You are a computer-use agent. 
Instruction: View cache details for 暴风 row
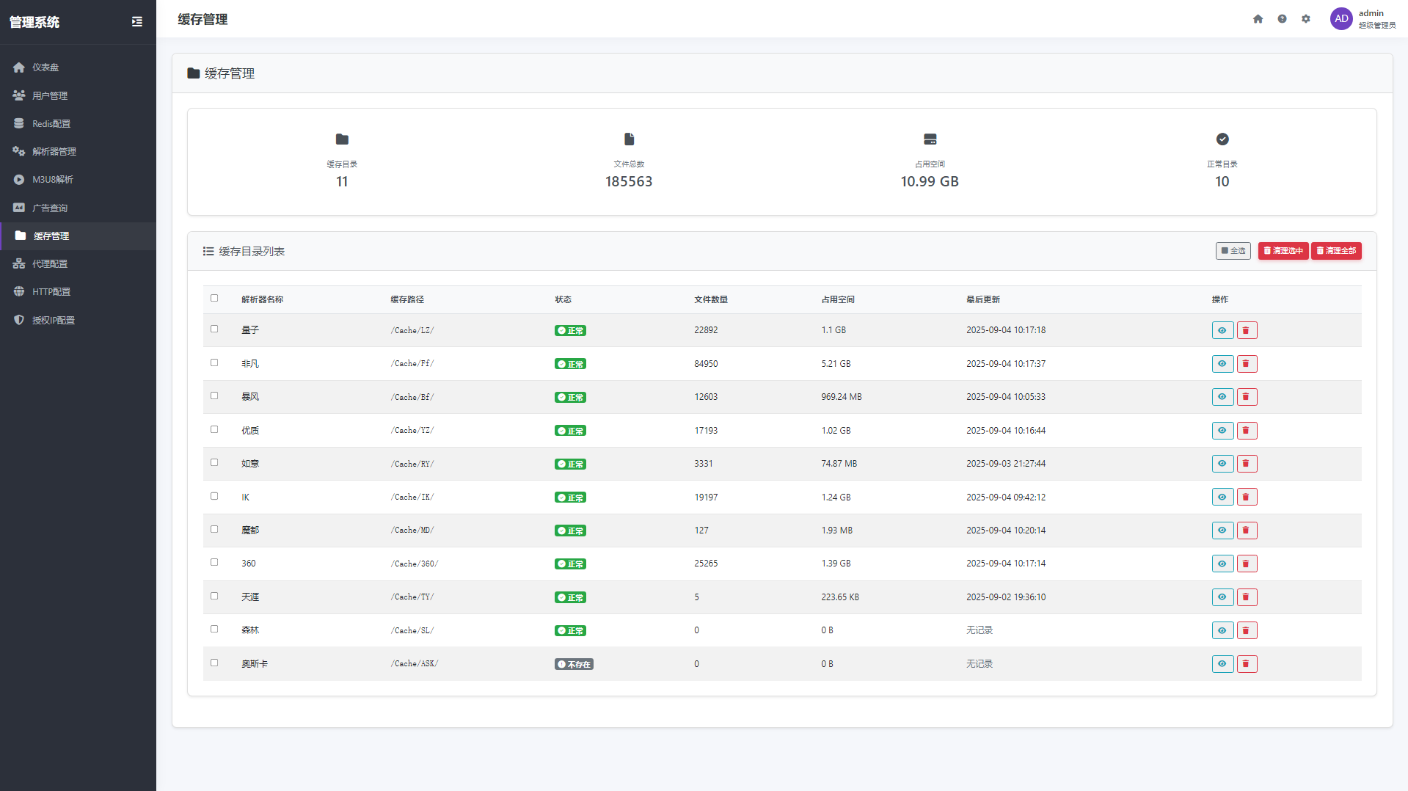click(1222, 397)
